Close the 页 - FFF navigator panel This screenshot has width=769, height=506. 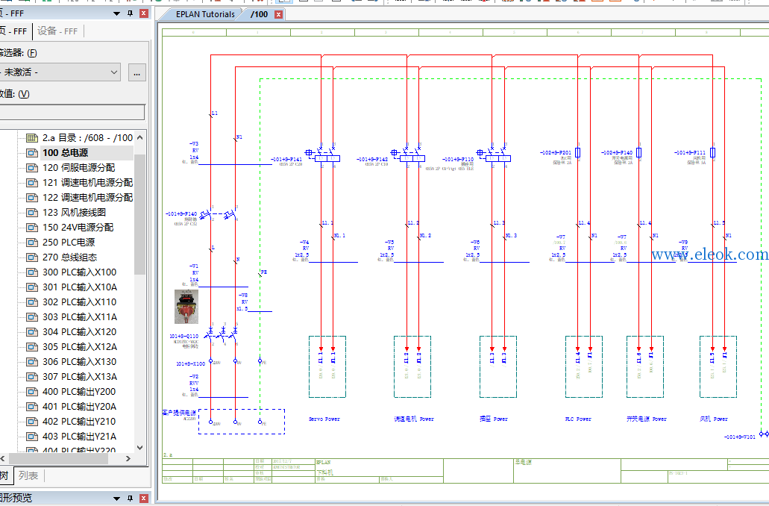pos(144,13)
